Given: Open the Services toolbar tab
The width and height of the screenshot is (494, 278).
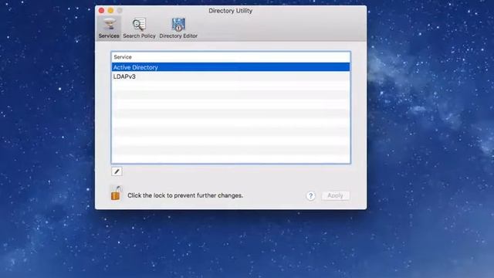Looking at the screenshot, I should coord(109,29).
